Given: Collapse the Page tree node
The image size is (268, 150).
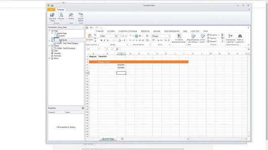Looking at the screenshot, I should point(49,31).
